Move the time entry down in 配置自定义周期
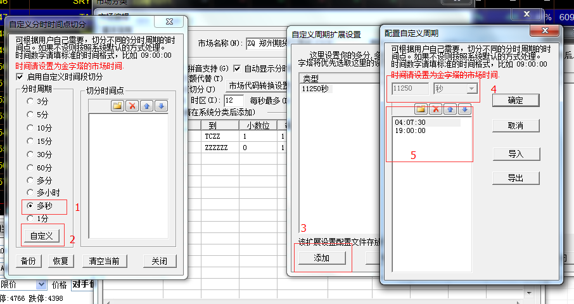 (x=465, y=110)
